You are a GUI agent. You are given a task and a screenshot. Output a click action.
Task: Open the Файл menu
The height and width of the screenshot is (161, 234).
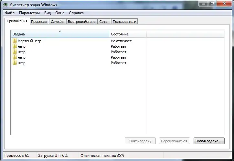pos(10,13)
